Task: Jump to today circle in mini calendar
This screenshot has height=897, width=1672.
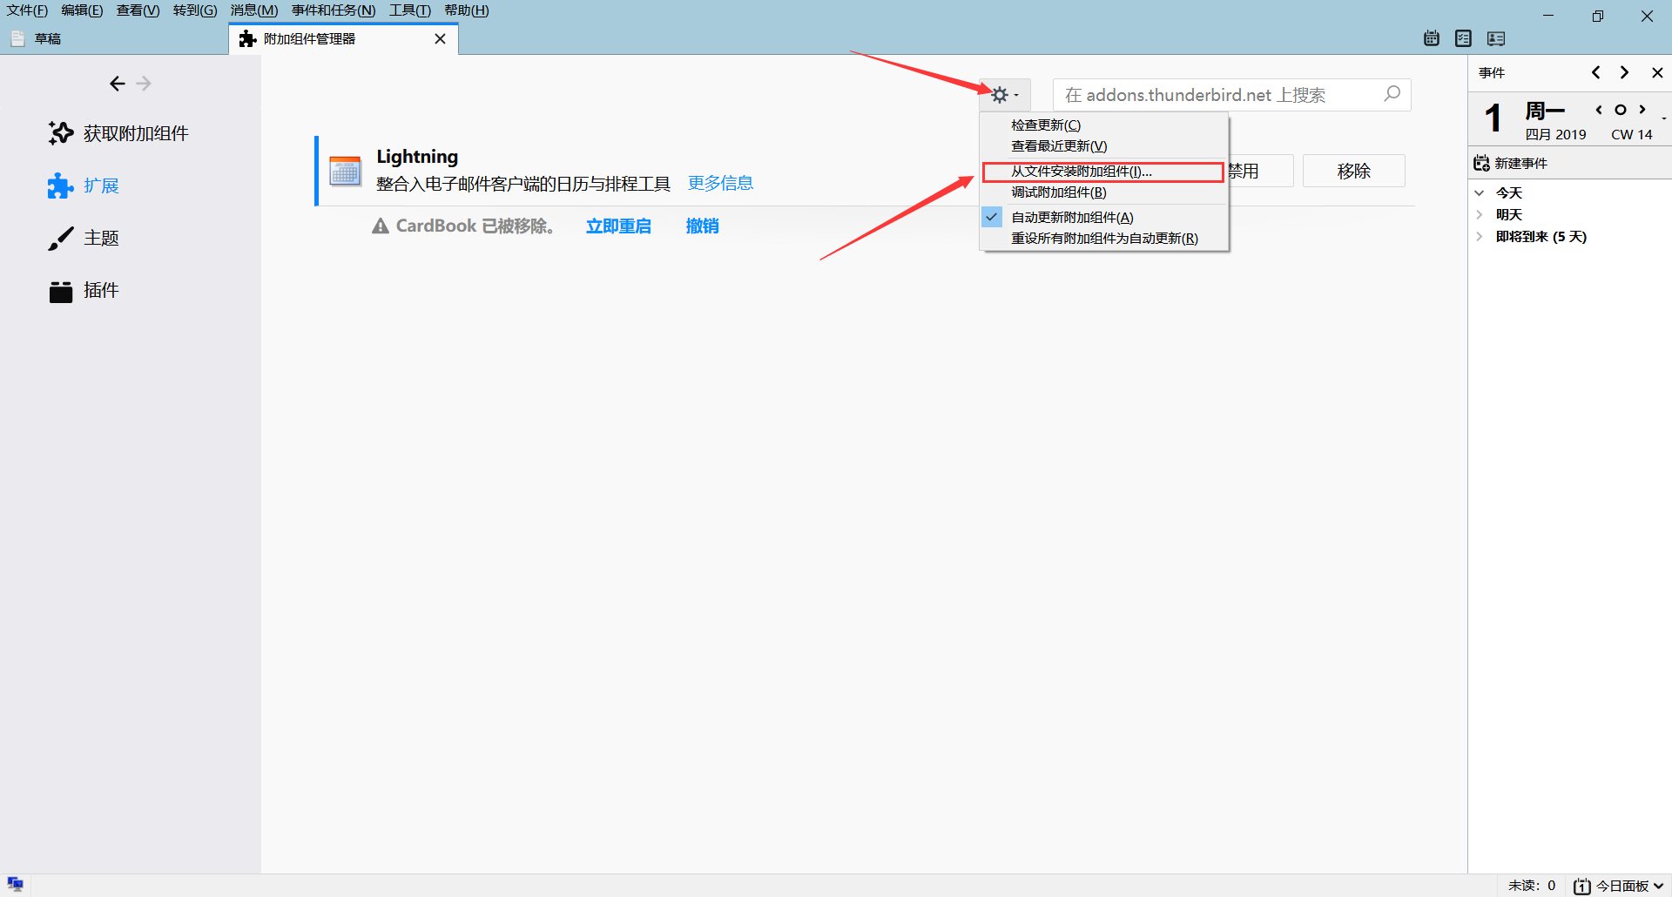Action: (x=1620, y=110)
